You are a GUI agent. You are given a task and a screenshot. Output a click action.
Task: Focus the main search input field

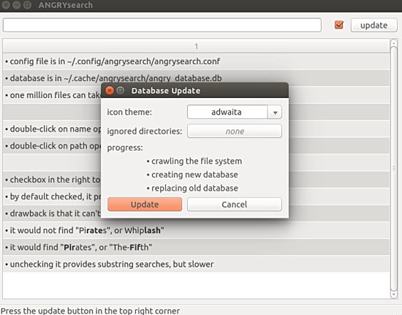pos(162,25)
